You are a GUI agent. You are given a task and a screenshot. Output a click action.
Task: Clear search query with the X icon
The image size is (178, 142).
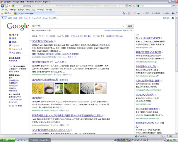pos(123,26)
